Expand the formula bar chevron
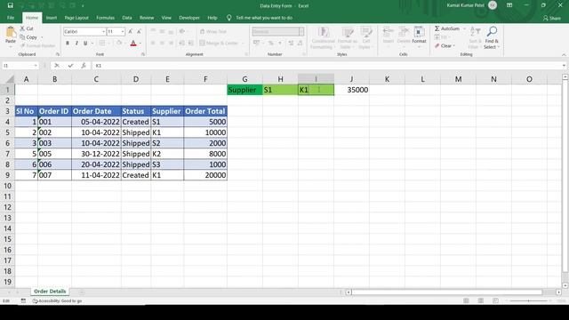The width and height of the screenshot is (569, 320). point(564,65)
